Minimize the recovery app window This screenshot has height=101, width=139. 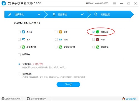tap(122, 3)
